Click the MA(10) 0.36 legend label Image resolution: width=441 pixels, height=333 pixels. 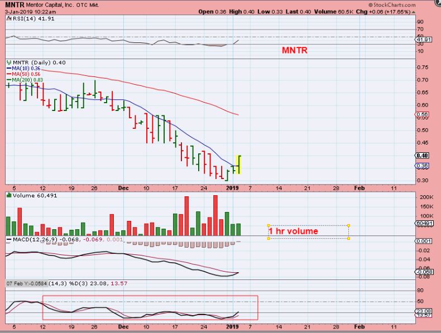[26, 69]
